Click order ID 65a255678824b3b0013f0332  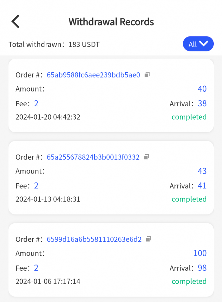[x=93, y=157]
